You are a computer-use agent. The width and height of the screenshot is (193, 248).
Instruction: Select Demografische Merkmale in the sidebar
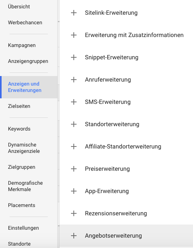[26, 186]
